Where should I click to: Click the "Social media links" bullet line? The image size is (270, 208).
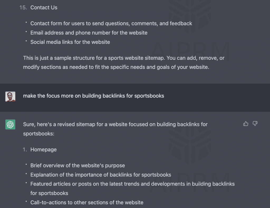pyautogui.click(x=70, y=42)
